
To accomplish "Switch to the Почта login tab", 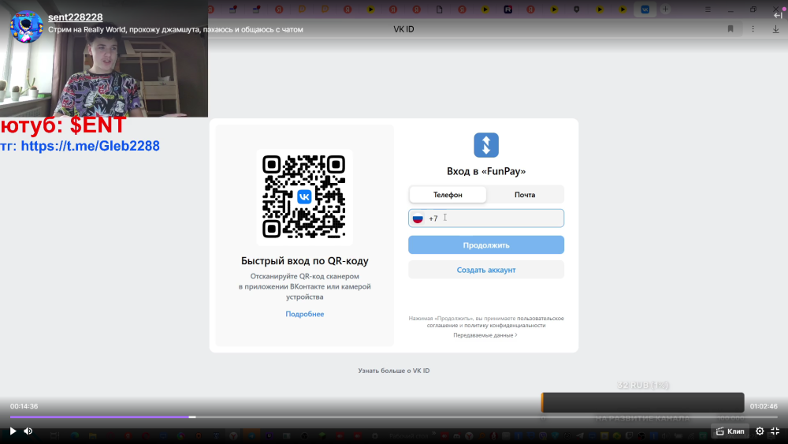I will (525, 195).
